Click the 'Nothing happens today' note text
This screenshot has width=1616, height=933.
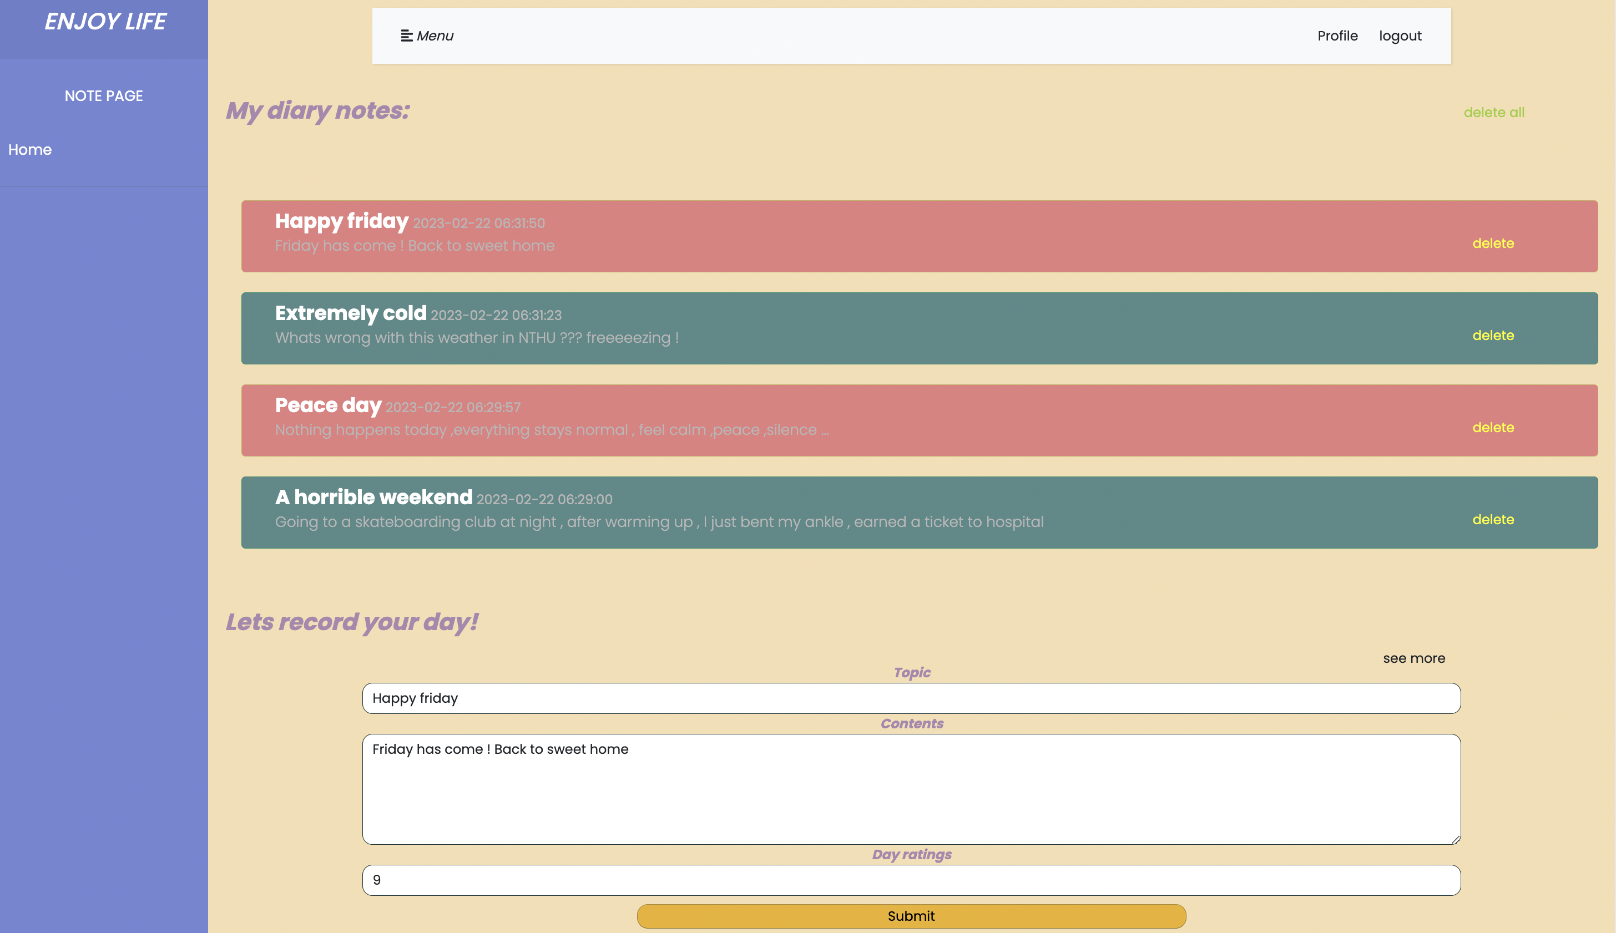click(x=552, y=430)
